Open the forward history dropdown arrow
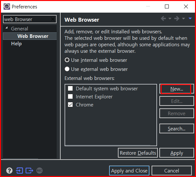Viewport: 196px width, 177px height. click(x=183, y=18)
